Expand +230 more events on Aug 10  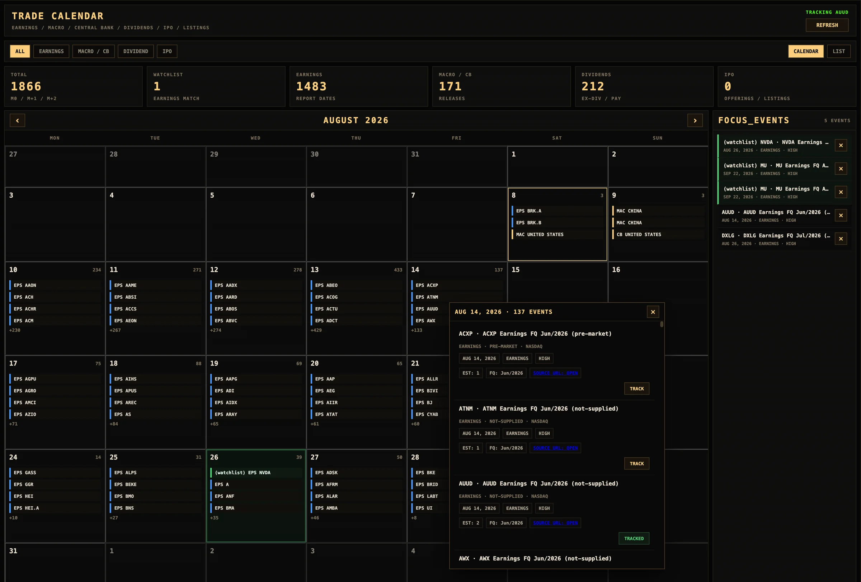point(15,330)
